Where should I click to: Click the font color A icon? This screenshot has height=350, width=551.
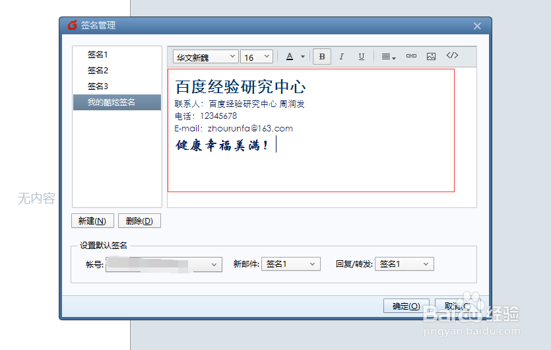tap(290, 57)
